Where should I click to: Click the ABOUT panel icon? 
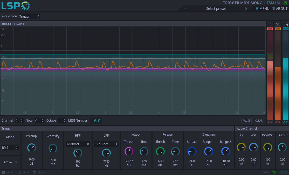(x=273, y=9)
